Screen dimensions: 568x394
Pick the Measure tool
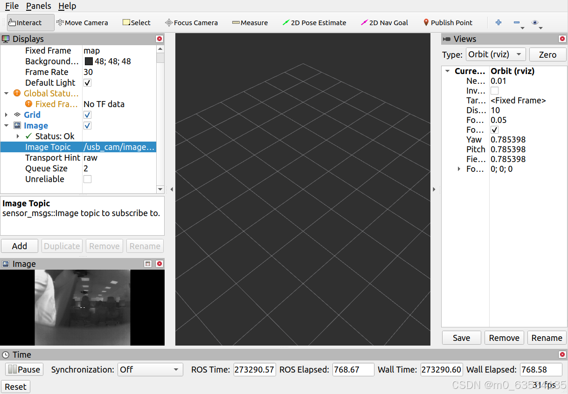[250, 22]
